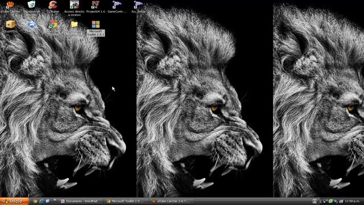Open the GameContr... desktop shortcut
The image size is (364, 205).
[x=117, y=6]
